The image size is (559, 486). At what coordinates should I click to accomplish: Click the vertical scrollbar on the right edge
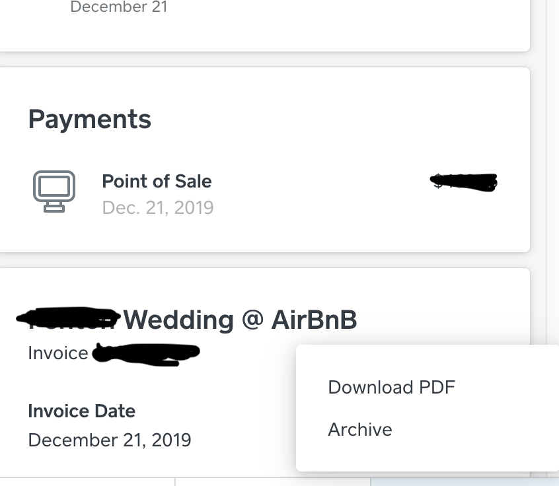(552, 198)
